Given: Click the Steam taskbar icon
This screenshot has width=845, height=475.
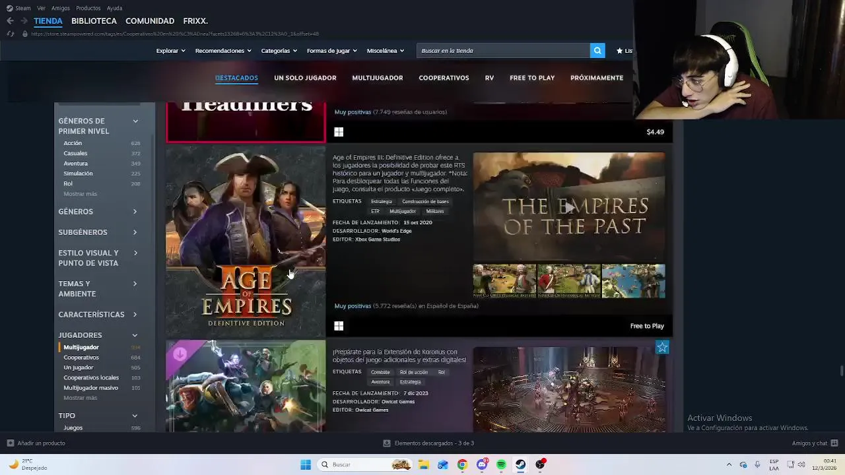Looking at the screenshot, I should coord(521,464).
